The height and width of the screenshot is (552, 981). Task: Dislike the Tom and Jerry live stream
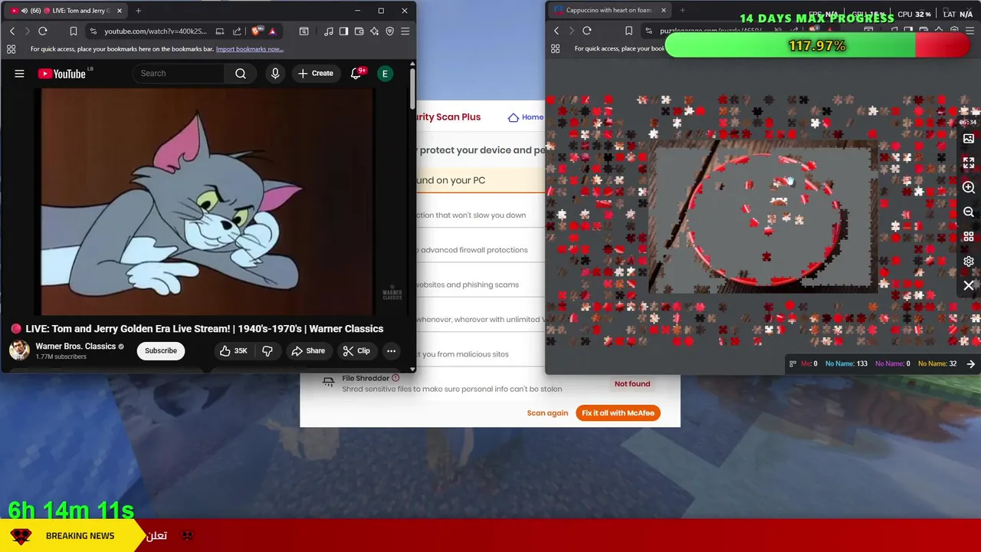coord(267,351)
